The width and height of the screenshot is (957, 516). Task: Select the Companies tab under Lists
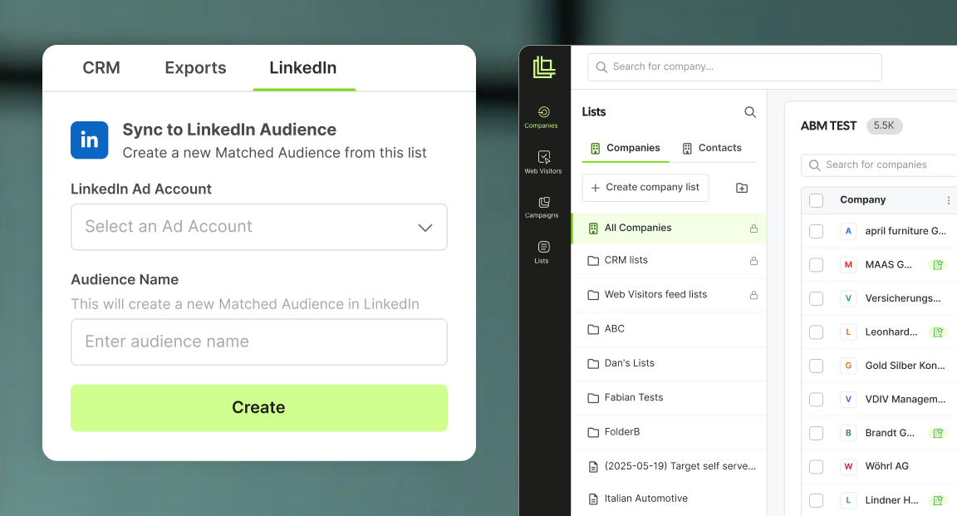click(x=625, y=148)
